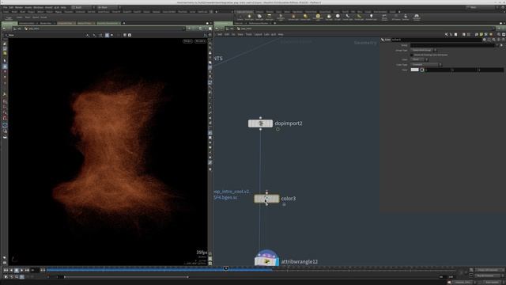The width and height of the screenshot is (506, 285).
Task: Click the Geometry Light shelf tool
Action: pos(281,17)
